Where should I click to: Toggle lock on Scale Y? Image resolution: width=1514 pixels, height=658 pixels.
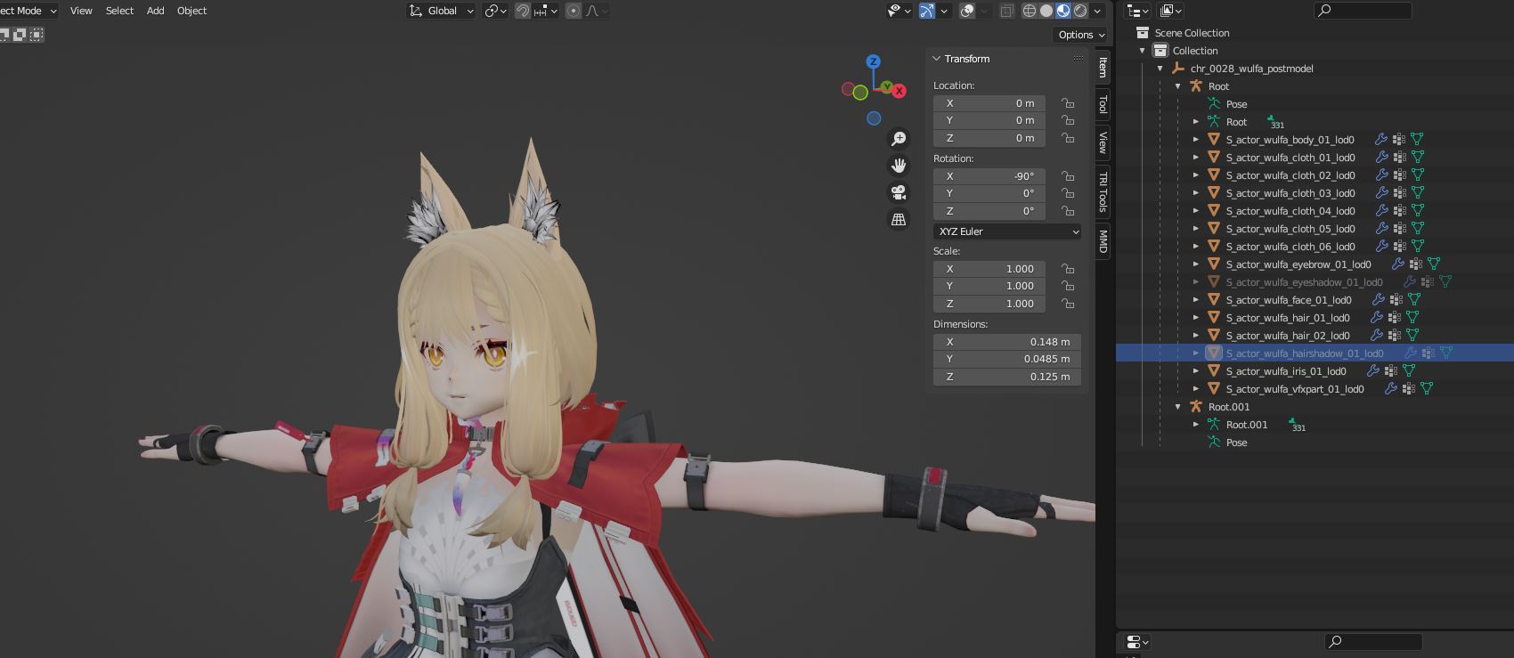(x=1067, y=286)
